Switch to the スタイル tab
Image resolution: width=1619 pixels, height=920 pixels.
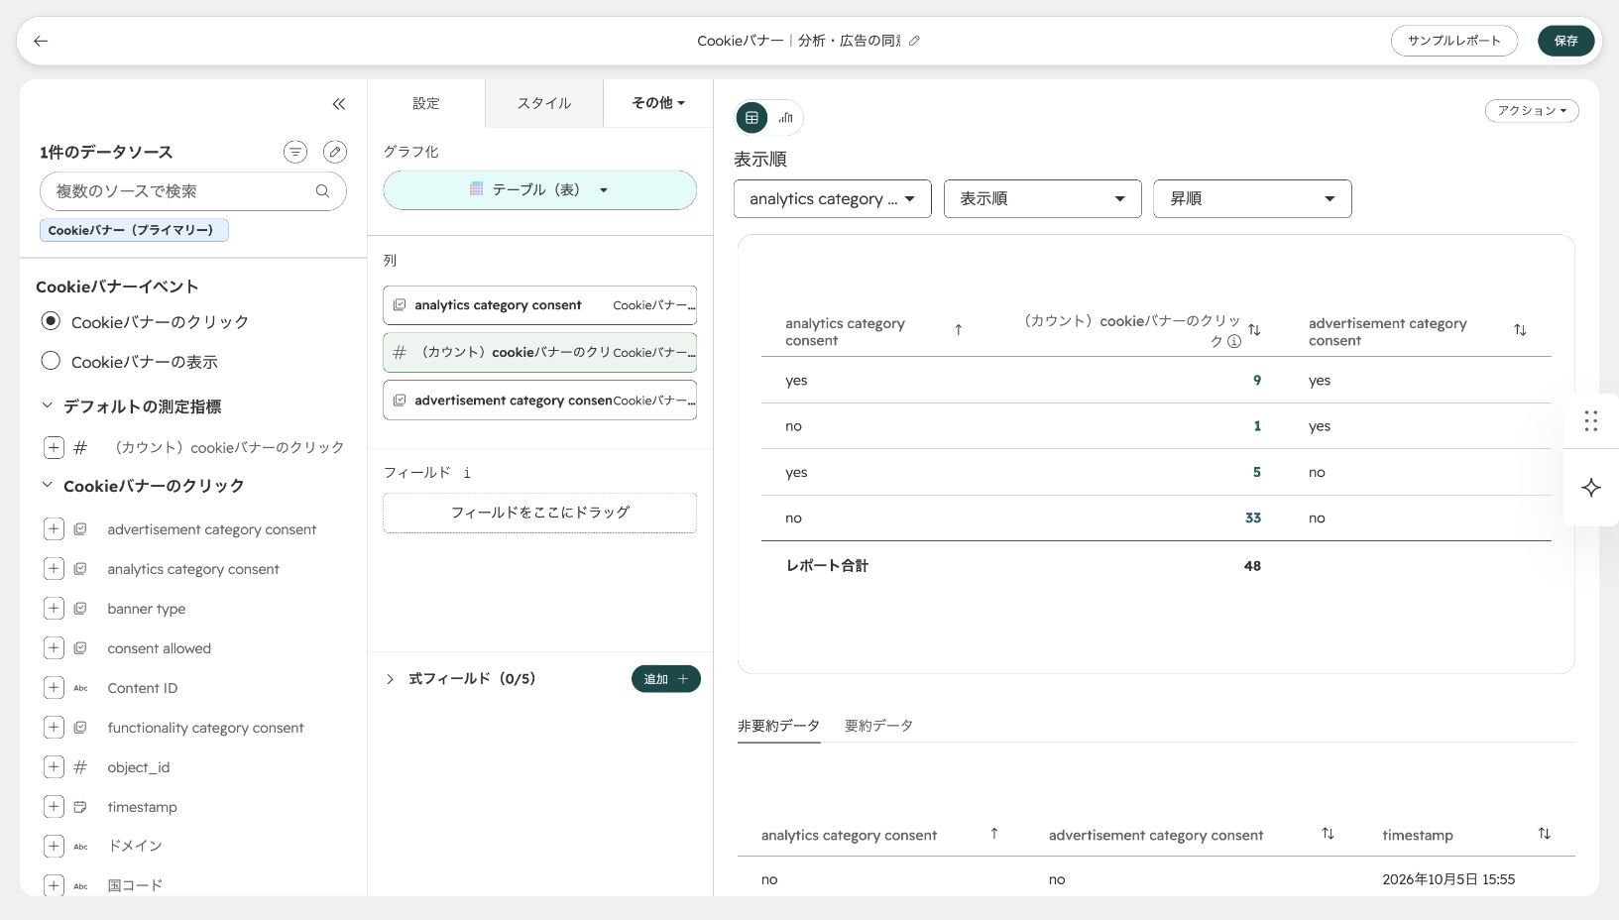click(x=544, y=103)
